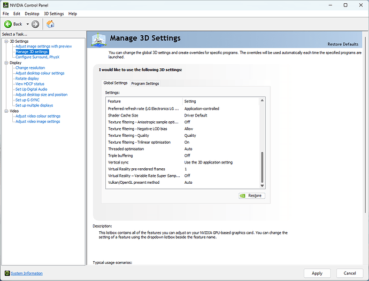Viewport: 369px width, 281px height.
Task: Select the Set up G-SYNC task
Action: point(28,100)
